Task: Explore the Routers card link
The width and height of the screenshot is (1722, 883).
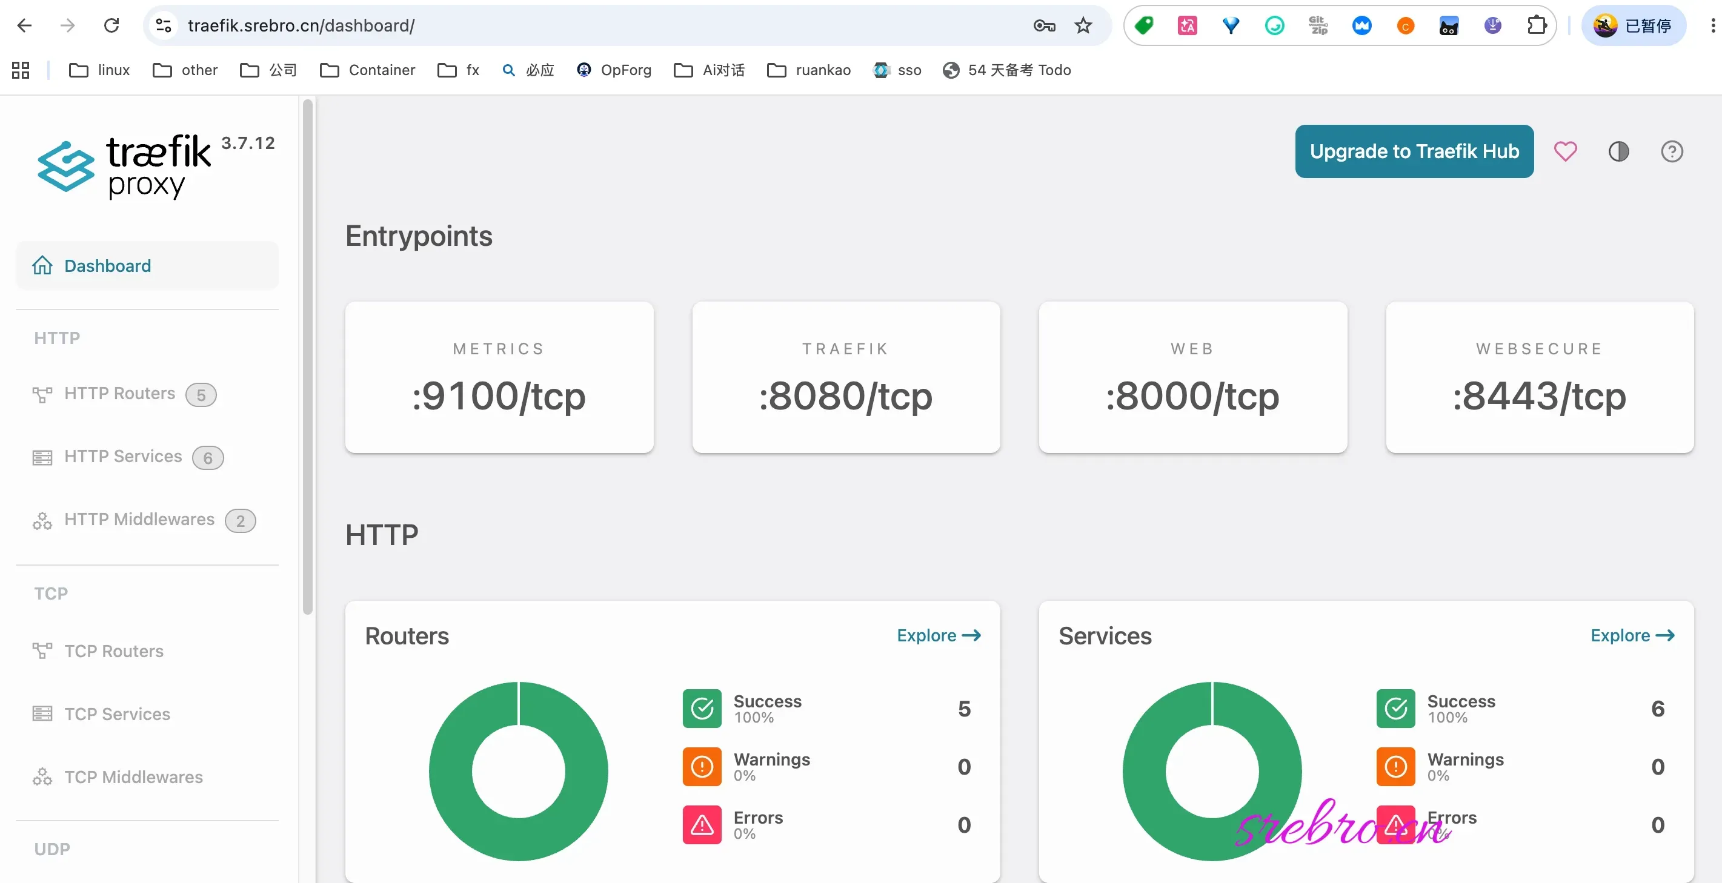Action: (x=939, y=635)
